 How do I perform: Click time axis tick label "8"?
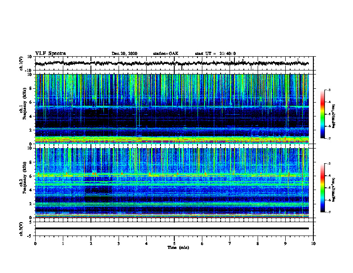258,244
